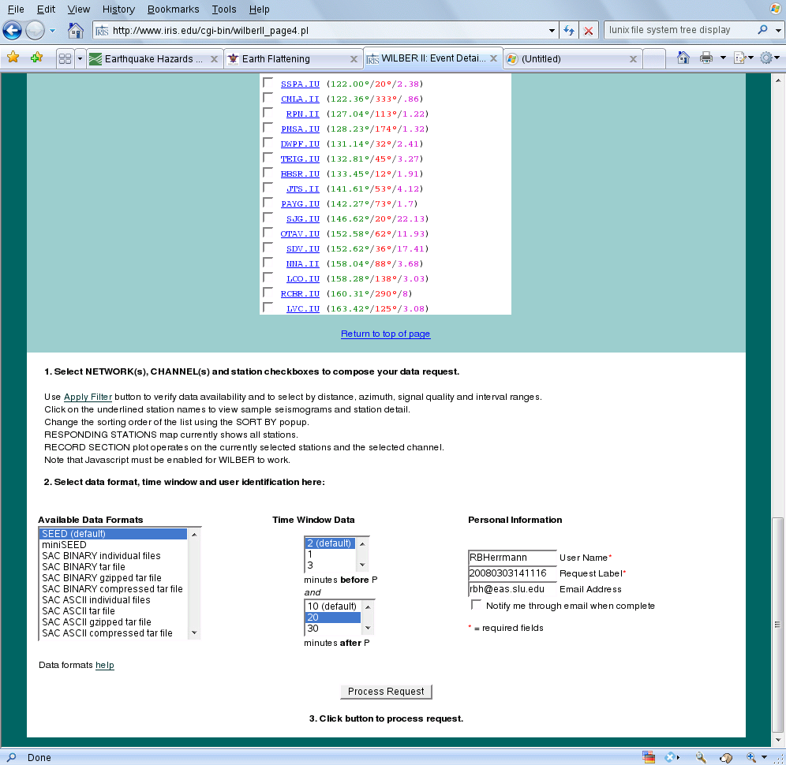Open the zoom level dropdown arrow in status bar
The image size is (786, 765).
(x=764, y=757)
